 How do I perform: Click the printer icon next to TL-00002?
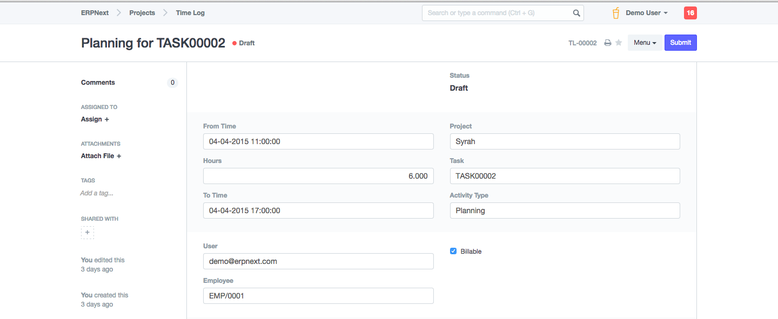[x=607, y=43]
